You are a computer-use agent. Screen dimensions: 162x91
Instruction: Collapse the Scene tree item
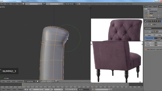click(144, 9)
